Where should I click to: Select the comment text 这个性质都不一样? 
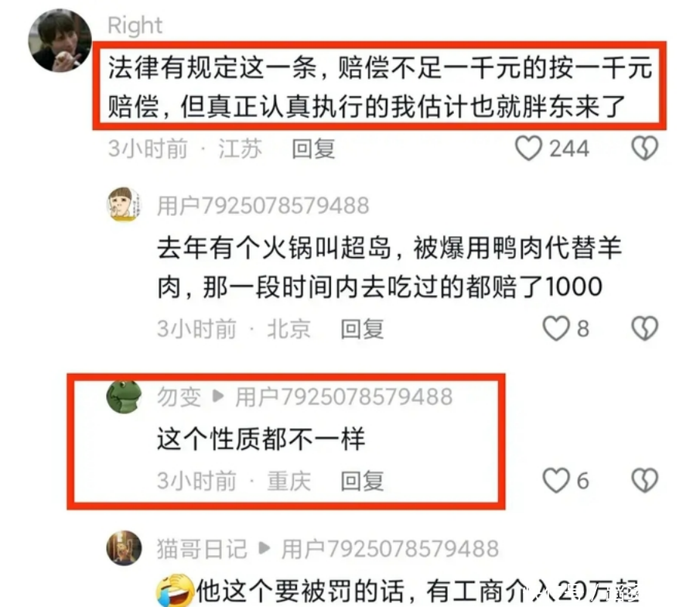261,439
